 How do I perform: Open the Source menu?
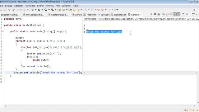pyautogui.click(x=8, y=6)
